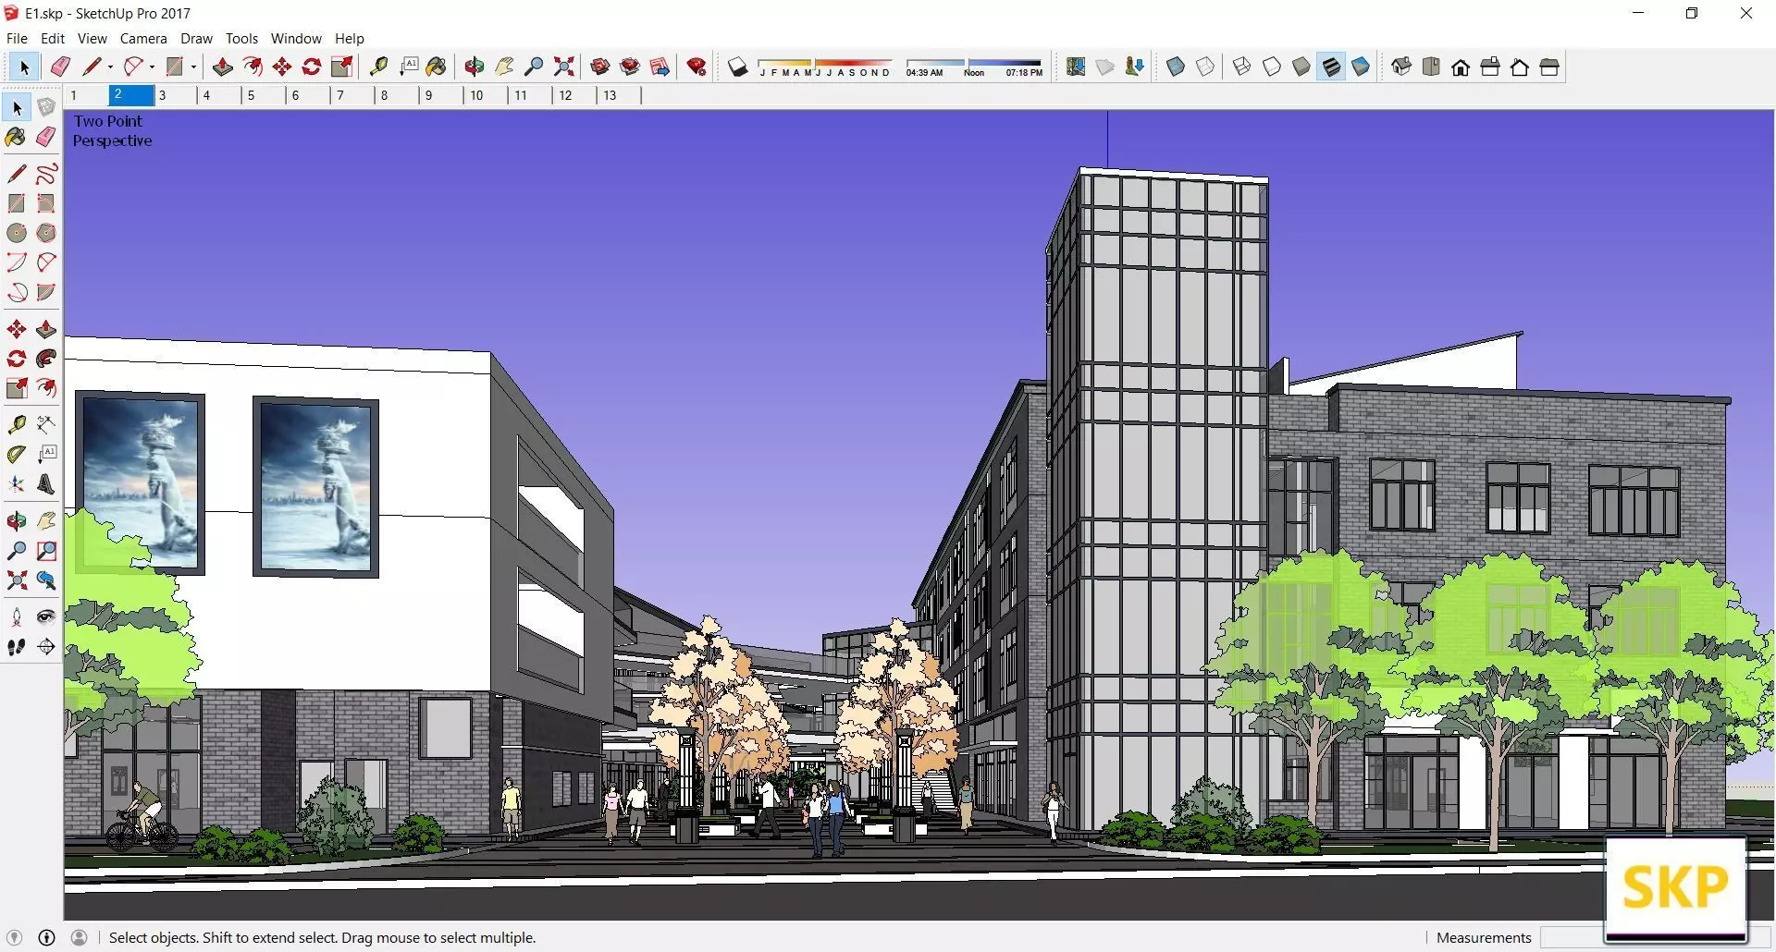Select the Eraser tool in top toolbar
The height and width of the screenshot is (952, 1776).
coord(60,67)
